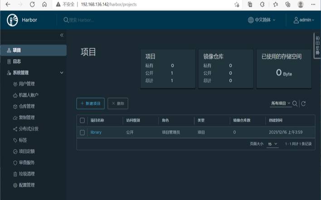Sort by 访问级别 column header
Image resolution: width=321 pixels, height=200 pixels.
133,120
